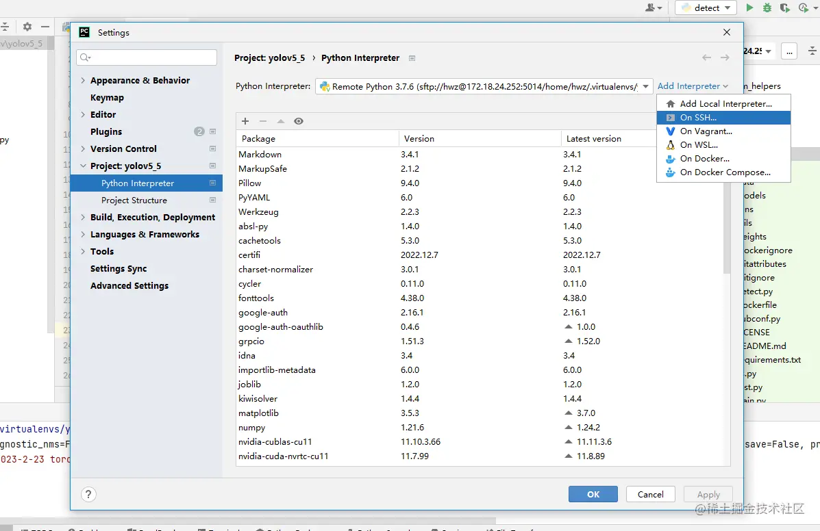Viewport: 820px width, 531px height.
Task: Open Advanced Settings page
Action: tap(129, 285)
